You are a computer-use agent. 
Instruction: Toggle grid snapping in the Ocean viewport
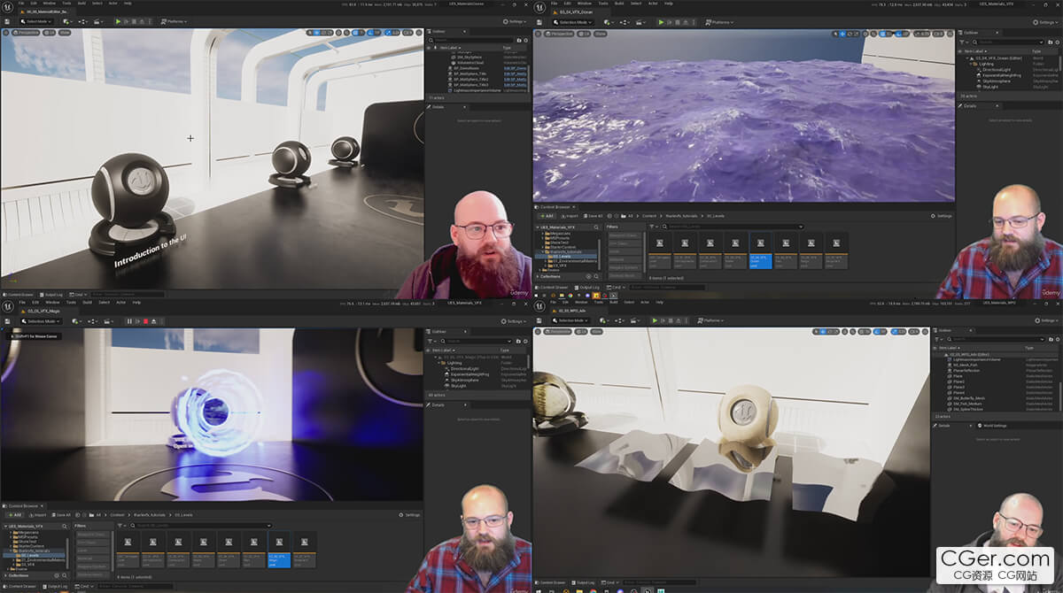click(x=884, y=34)
